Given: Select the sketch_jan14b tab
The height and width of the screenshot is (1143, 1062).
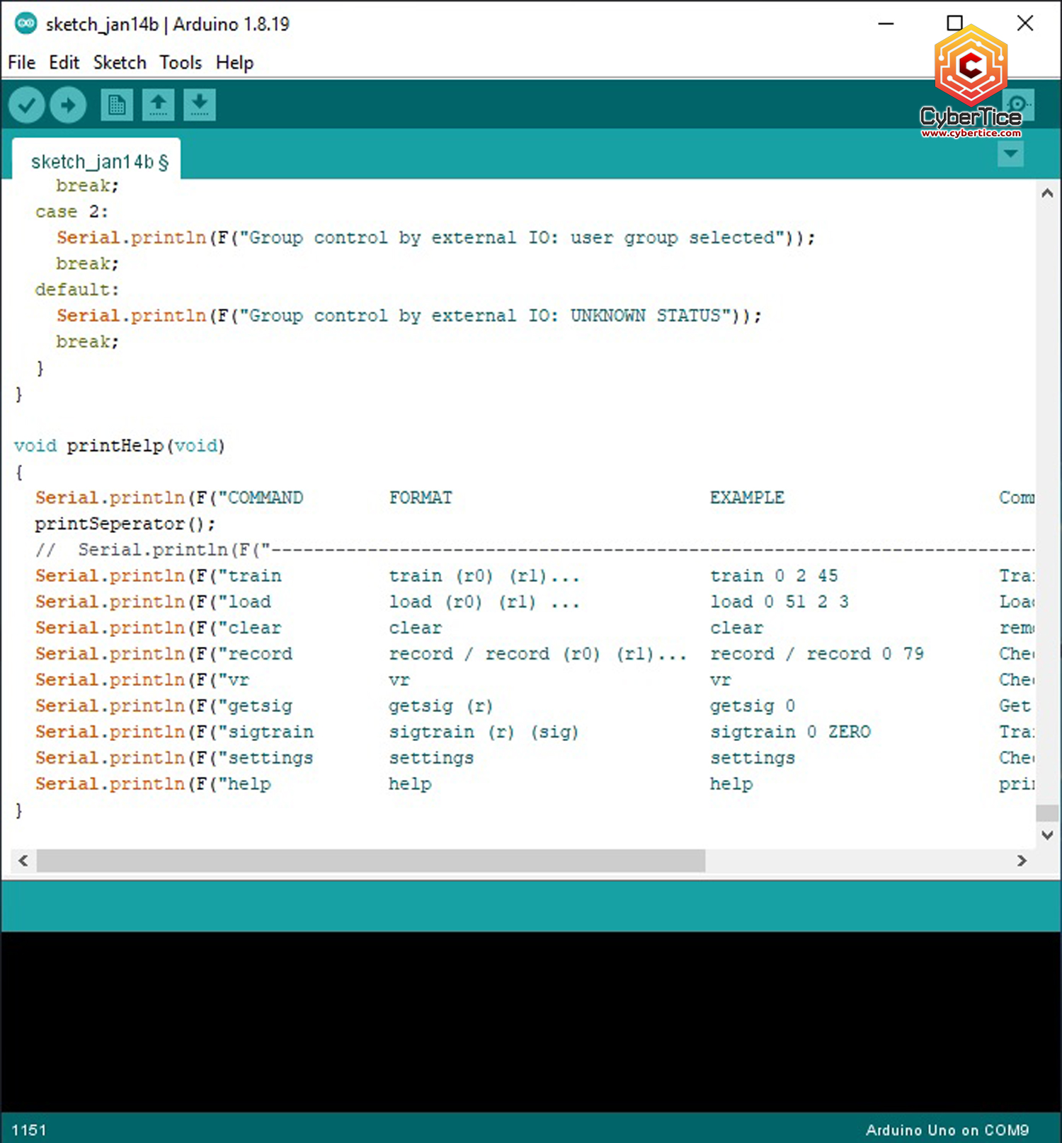Looking at the screenshot, I should 97,161.
